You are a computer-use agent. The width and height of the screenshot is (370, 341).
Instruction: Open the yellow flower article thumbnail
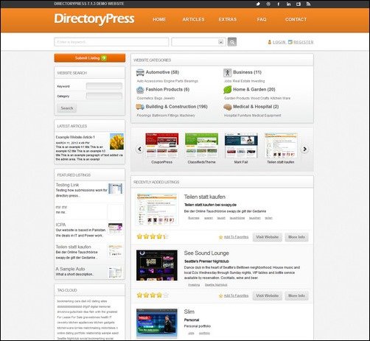tap(116, 141)
